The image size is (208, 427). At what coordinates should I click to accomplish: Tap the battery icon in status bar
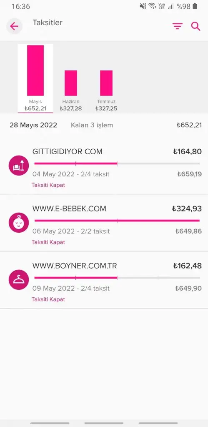point(195,6)
